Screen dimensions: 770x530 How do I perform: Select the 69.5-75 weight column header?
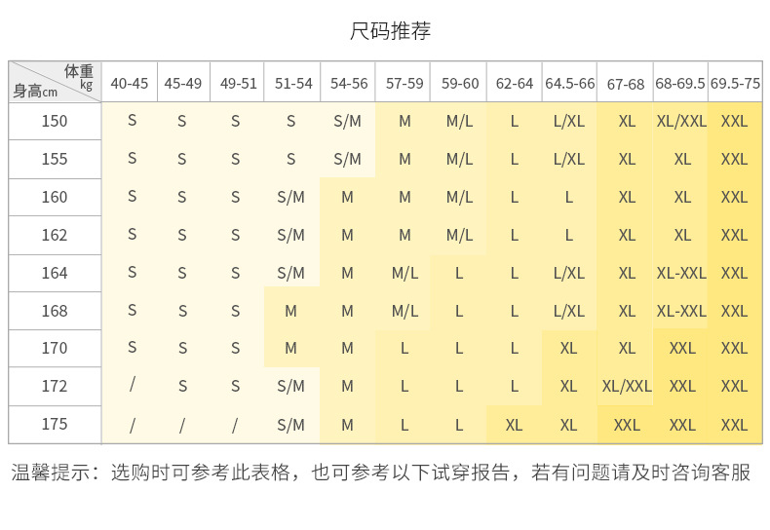tap(735, 84)
